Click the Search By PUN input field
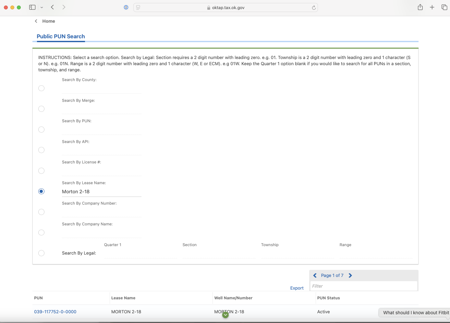The height and width of the screenshot is (323, 450). 102,130
